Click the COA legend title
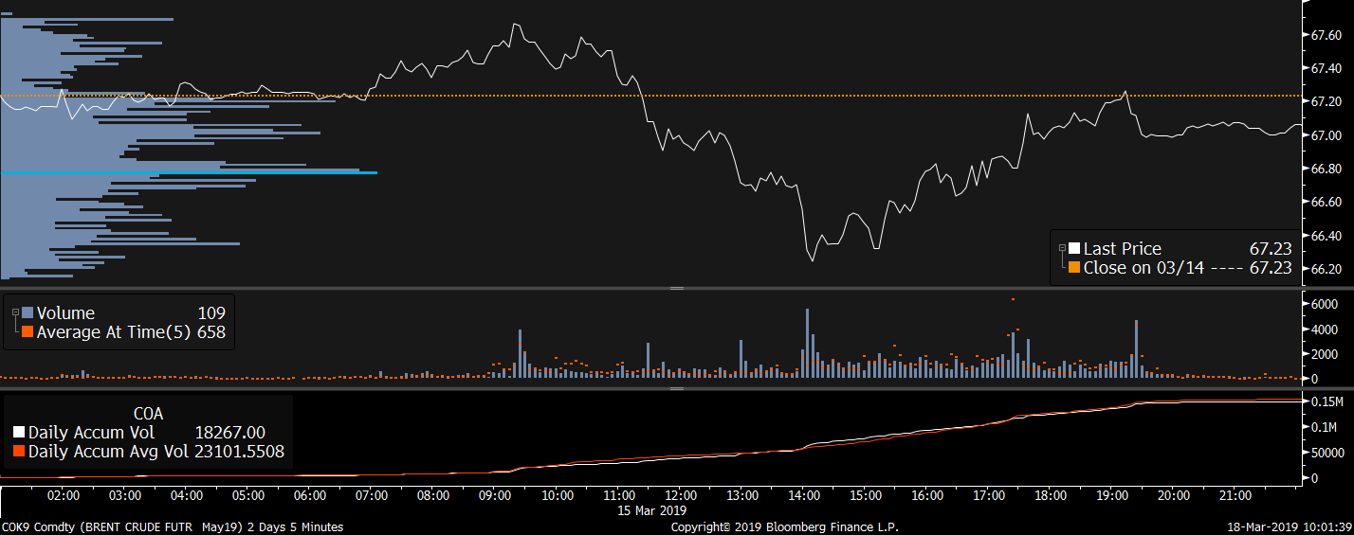The width and height of the screenshot is (1354, 535). (x=148, y=414)
